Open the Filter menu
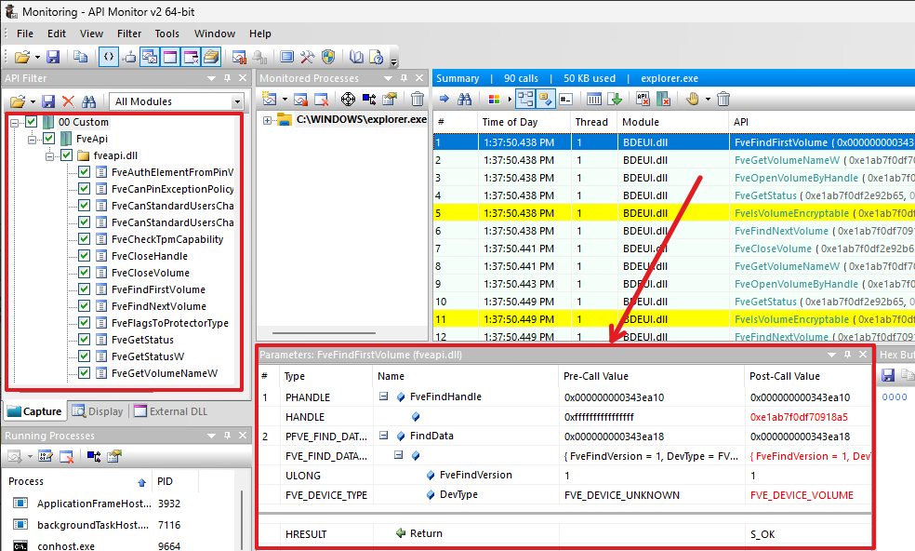915x551 pixels. point(128,33)
